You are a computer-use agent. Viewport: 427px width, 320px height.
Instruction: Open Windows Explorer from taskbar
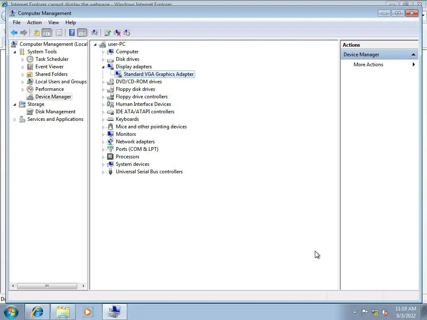(x=63, y=312)
